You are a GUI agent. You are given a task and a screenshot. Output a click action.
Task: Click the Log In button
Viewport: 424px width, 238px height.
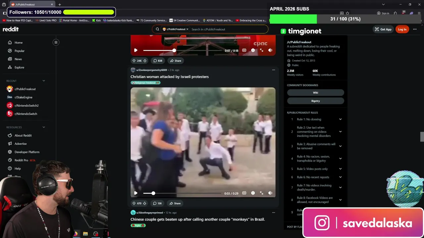(x=402, y=29)
